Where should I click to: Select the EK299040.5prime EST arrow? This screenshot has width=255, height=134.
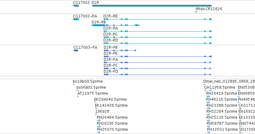(x=95, y=102)
